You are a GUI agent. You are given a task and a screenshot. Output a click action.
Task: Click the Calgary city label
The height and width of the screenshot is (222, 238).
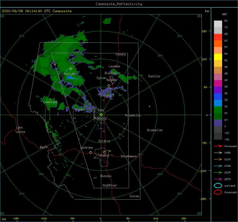pos(103,155)
